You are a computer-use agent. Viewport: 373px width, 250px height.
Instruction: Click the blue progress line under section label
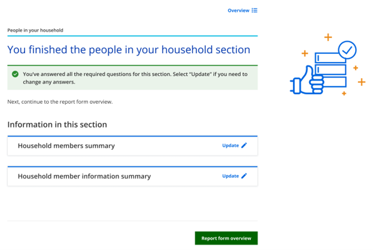[x=132, y=36]
